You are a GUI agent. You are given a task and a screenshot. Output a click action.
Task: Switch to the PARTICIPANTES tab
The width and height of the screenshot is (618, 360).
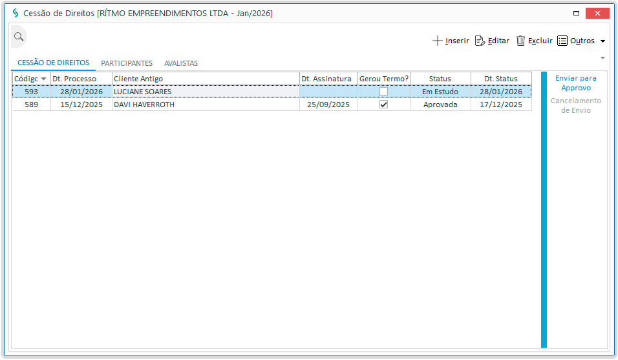pyautogui.click(x=127, y=63)
